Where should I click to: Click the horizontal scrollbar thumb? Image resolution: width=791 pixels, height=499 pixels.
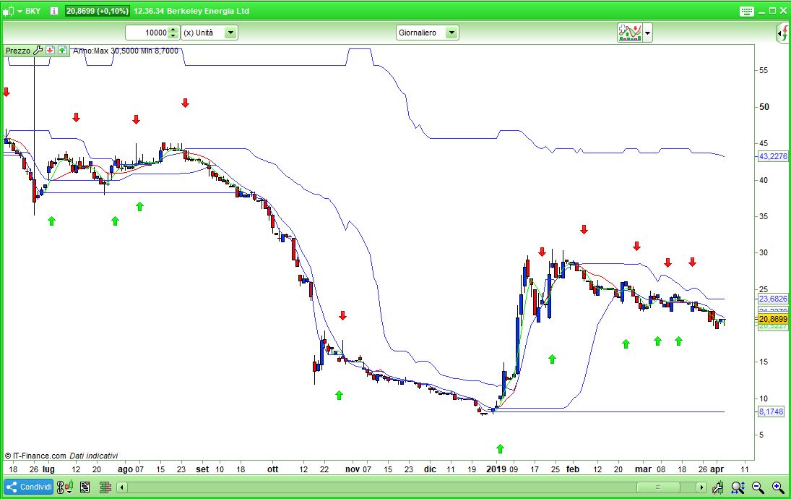pos(657,487)
